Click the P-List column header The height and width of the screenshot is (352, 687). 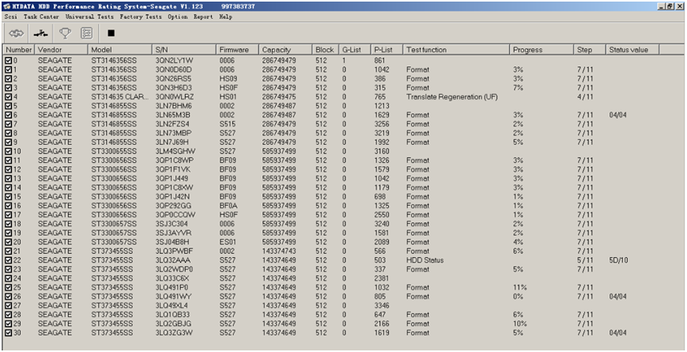pyautogui.click(x=387, y=50)
